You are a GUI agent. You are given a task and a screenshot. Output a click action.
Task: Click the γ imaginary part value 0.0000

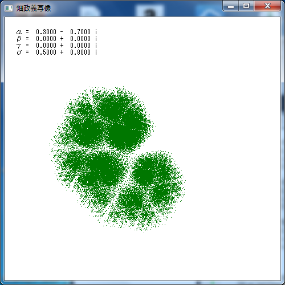80,46
